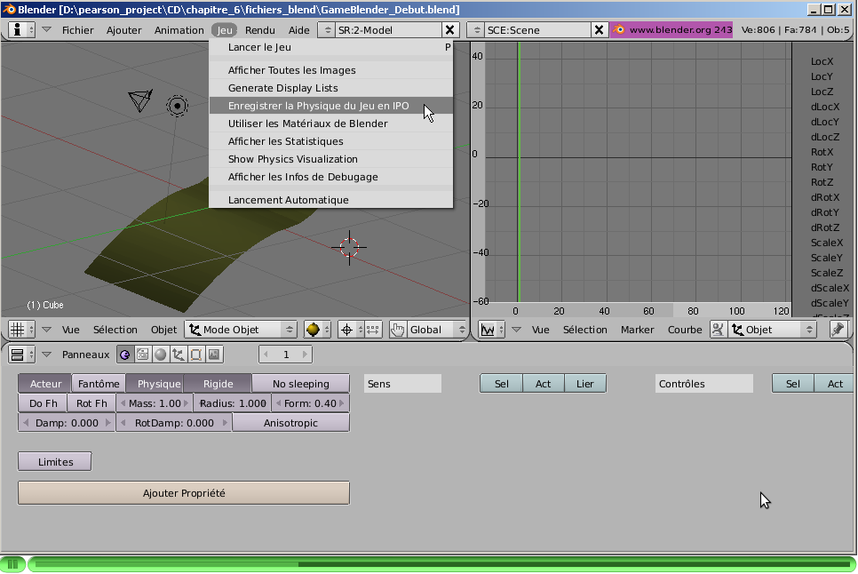The image size is (858, 574).
Task: Click the Ajouter Propriété button
Action: click(184, 493)
